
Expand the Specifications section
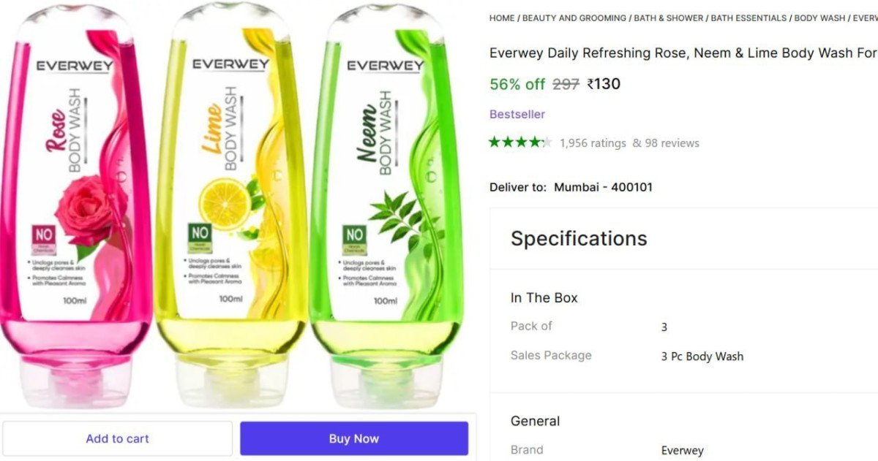tap(579, 238)
